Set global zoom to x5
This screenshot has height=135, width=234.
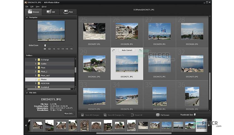[71, 49]
